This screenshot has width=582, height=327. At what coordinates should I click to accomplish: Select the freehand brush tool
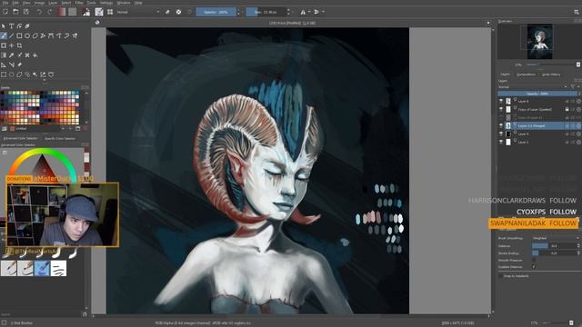click(x=4, y=35)
